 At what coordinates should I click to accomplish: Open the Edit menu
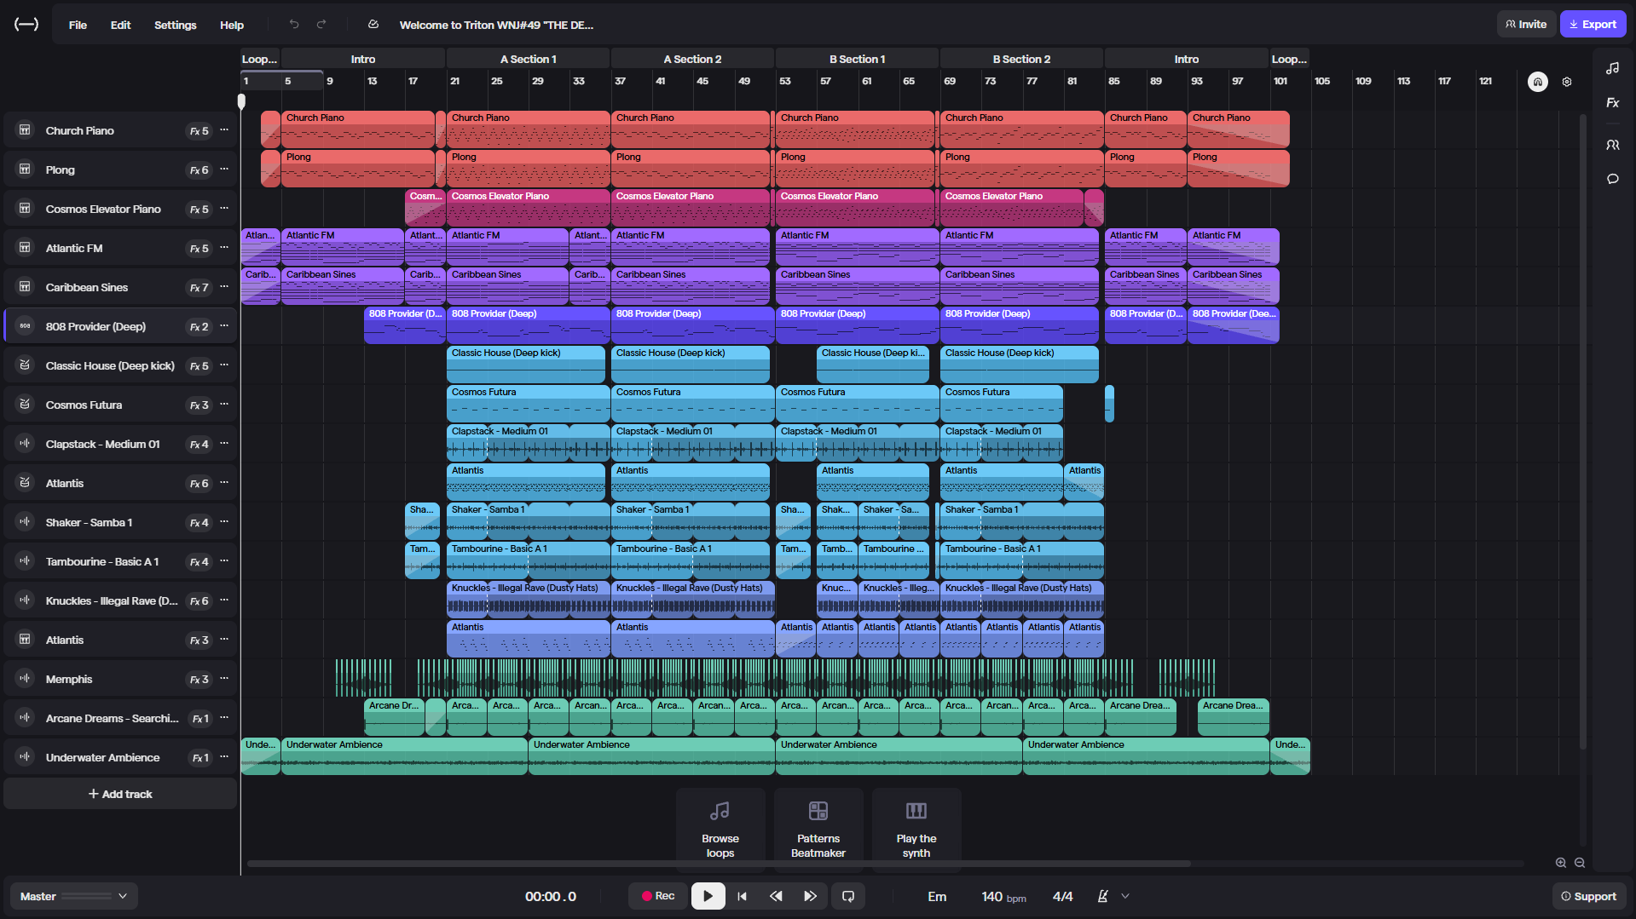120,25
